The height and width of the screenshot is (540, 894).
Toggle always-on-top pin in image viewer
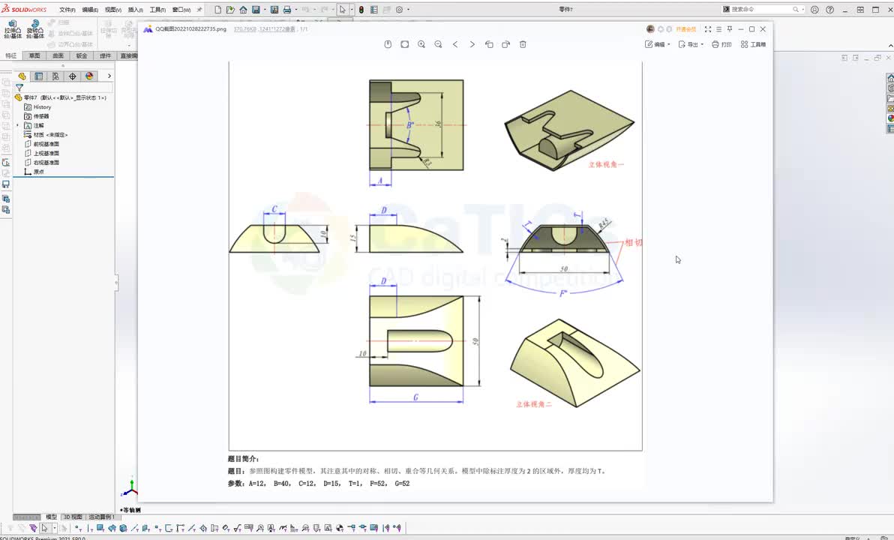(730, 29)
